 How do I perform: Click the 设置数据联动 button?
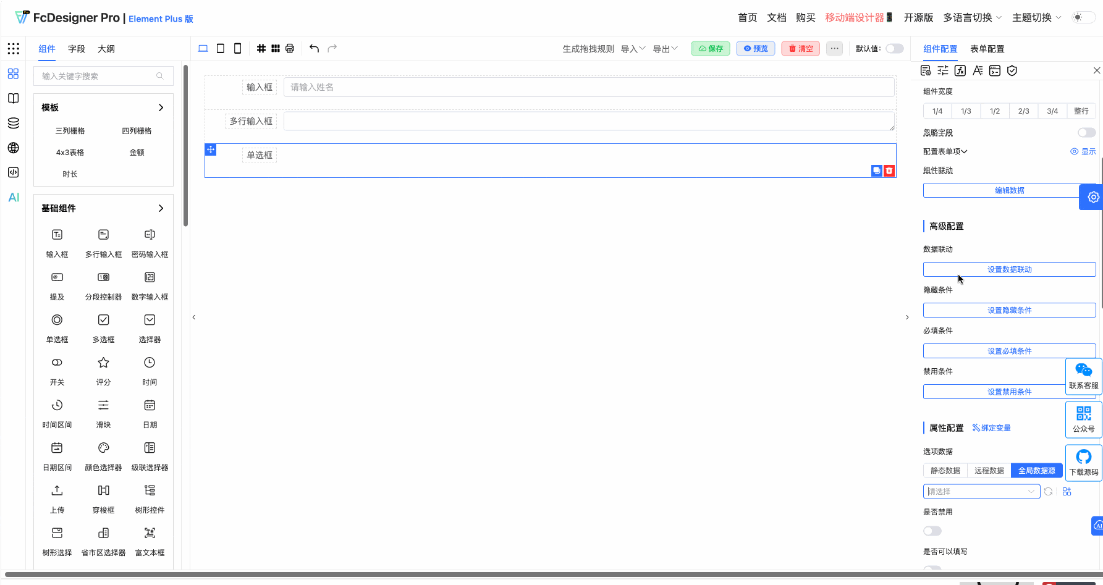1009,269
